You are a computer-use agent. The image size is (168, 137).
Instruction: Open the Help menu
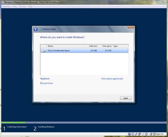click(30, 6)
